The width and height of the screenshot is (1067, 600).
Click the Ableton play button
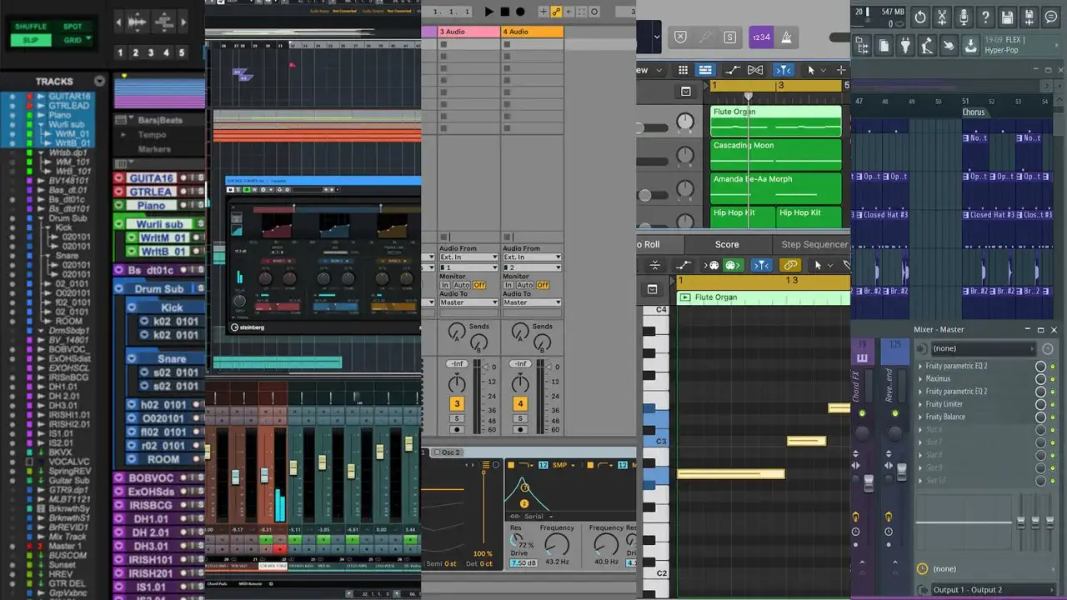(x=489, y=12)
